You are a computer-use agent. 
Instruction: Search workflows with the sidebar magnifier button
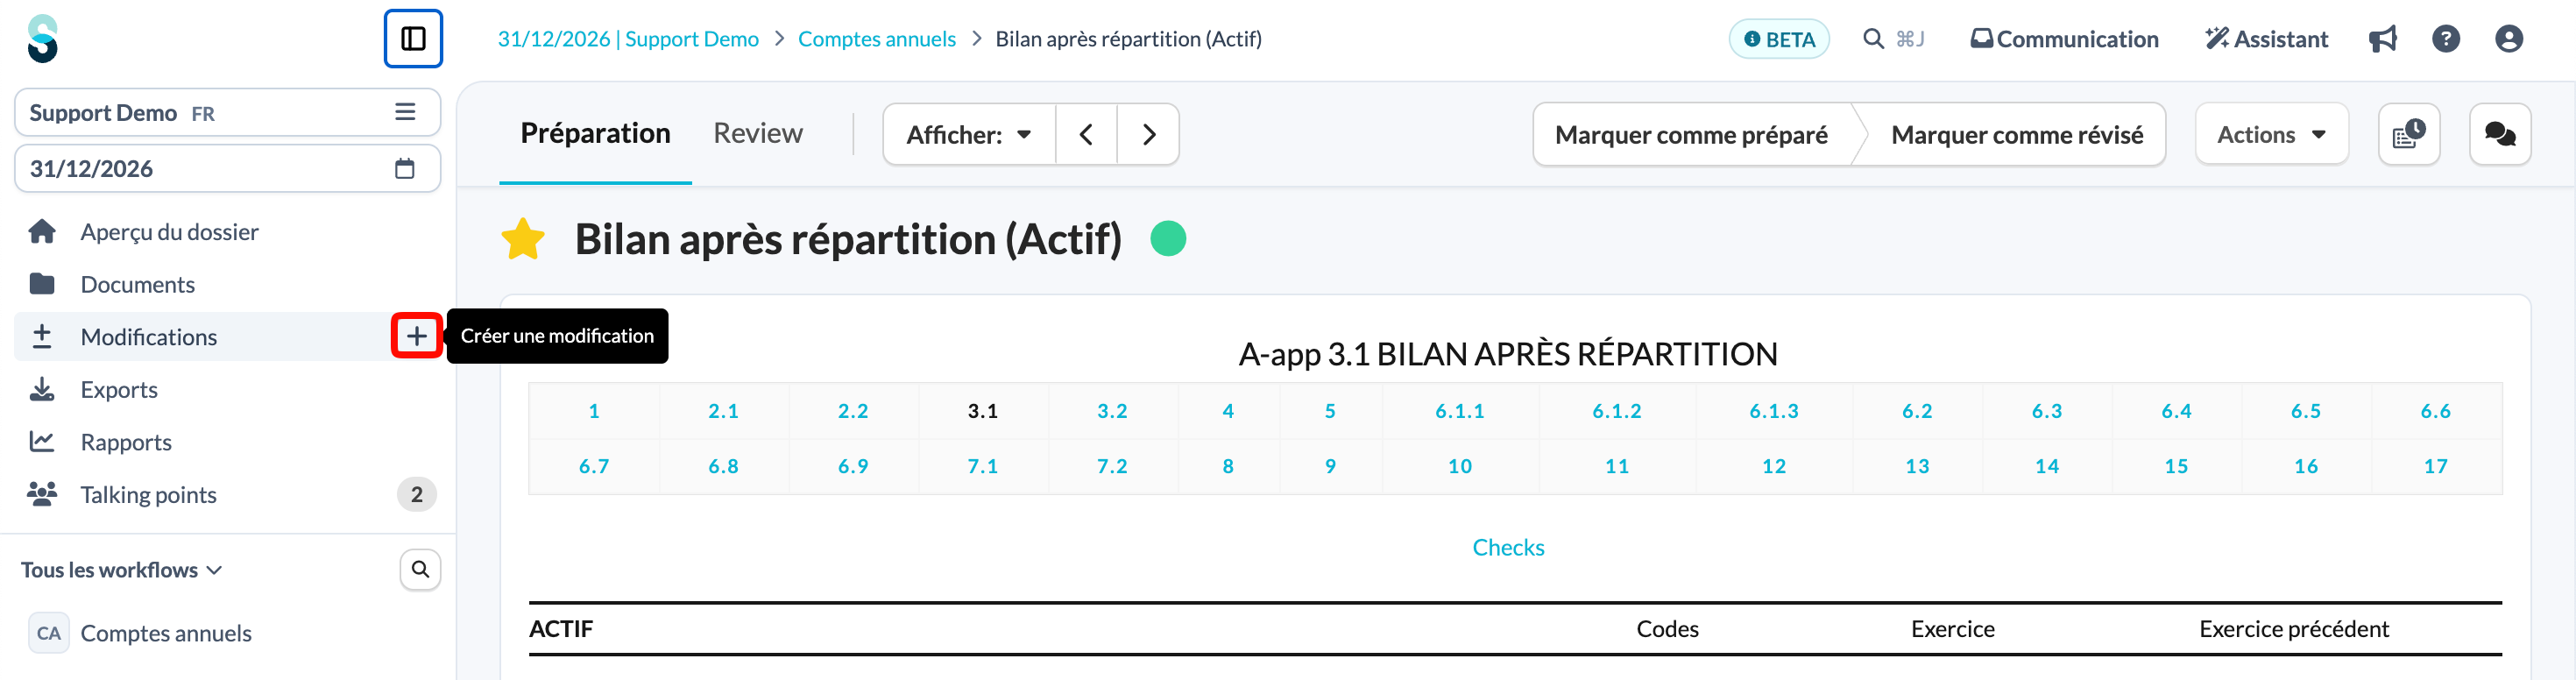pyautogui.click(x=421, y=570)
